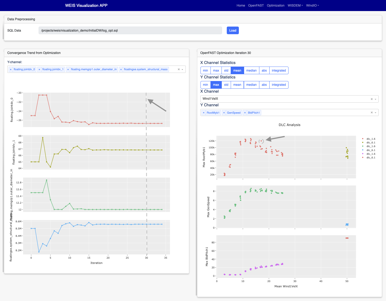Select std for X Channel Statistics
The width and height of the screenshot is (386, 301).
point(226,71)
